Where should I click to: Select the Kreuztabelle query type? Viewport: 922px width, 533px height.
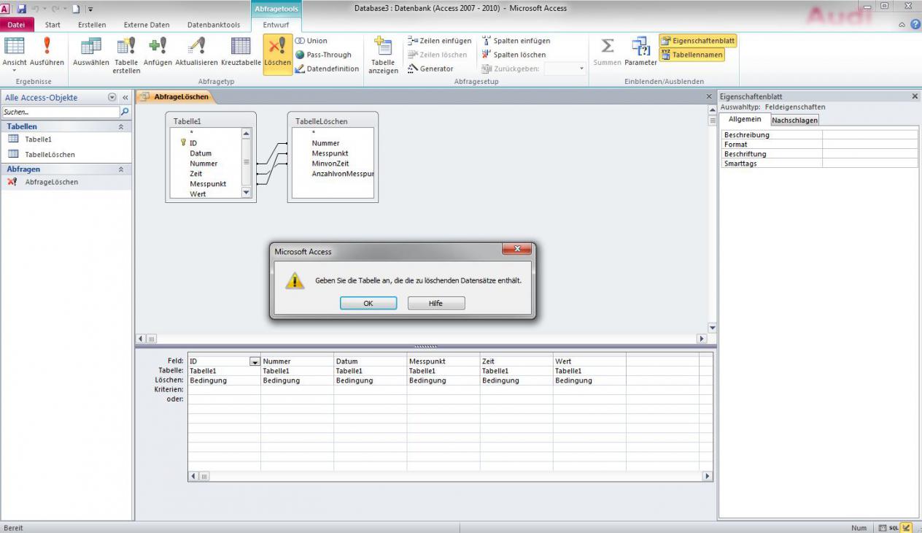[x=241, y=53]
